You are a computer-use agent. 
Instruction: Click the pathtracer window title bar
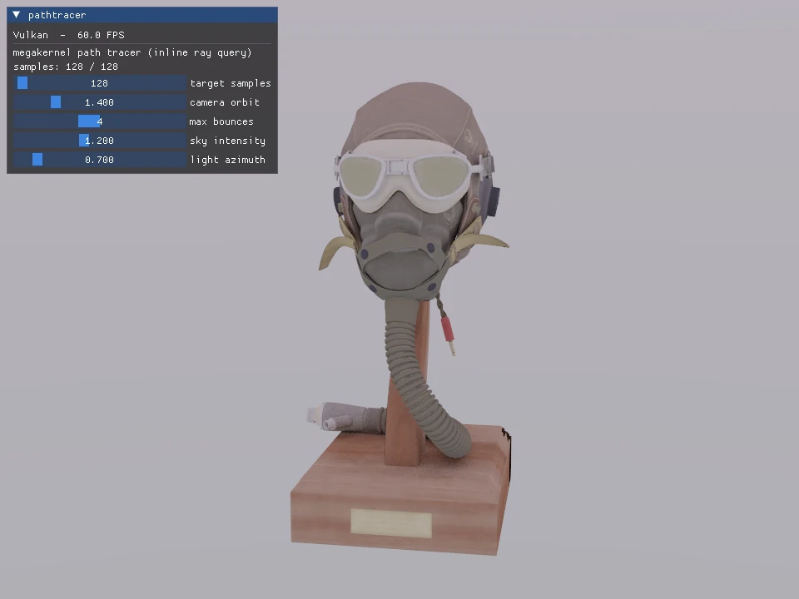[x=142, y=15]
